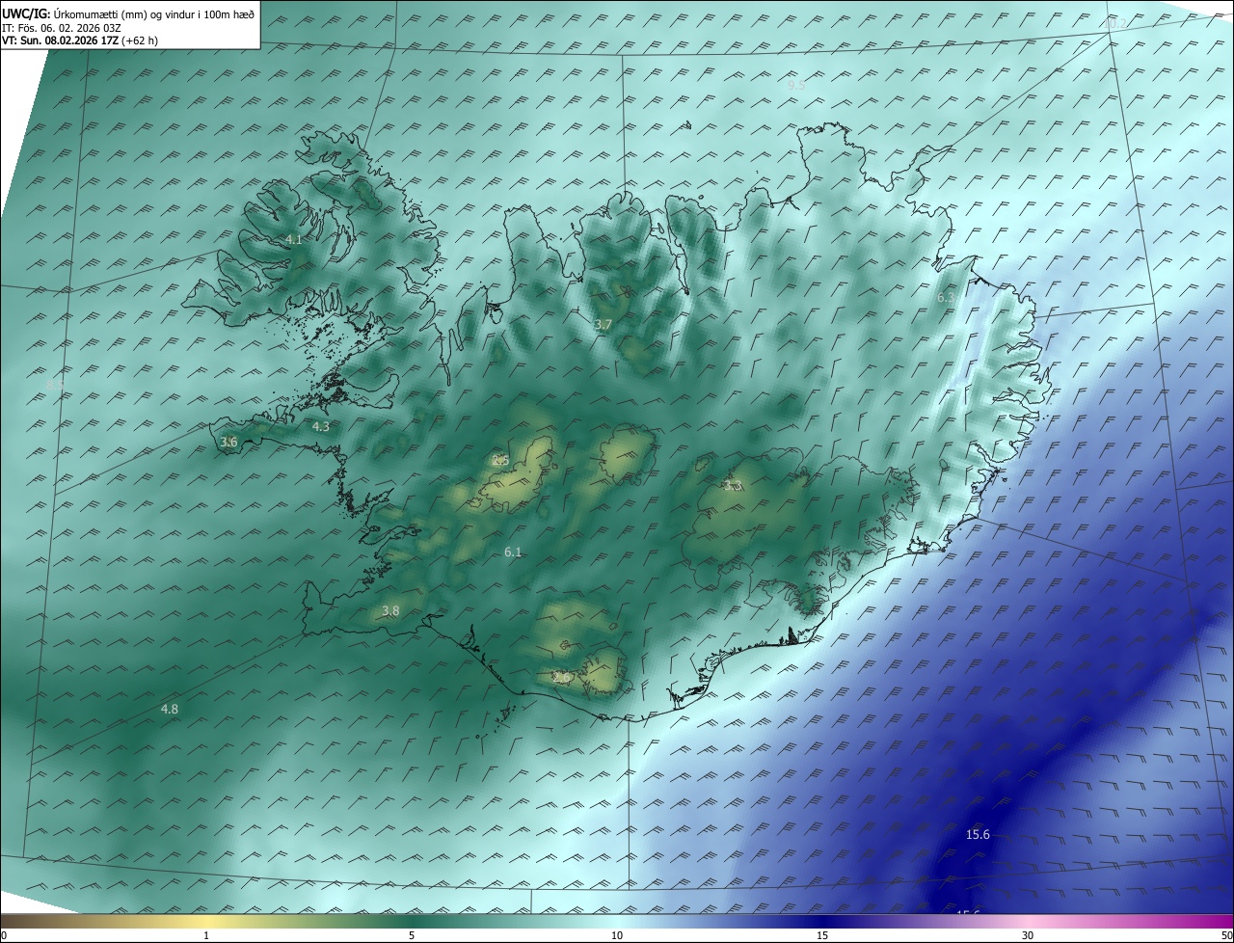Click the color scale label 30
The width and height of the screenshot is (1234, 943).
[x=1028, y=935]
